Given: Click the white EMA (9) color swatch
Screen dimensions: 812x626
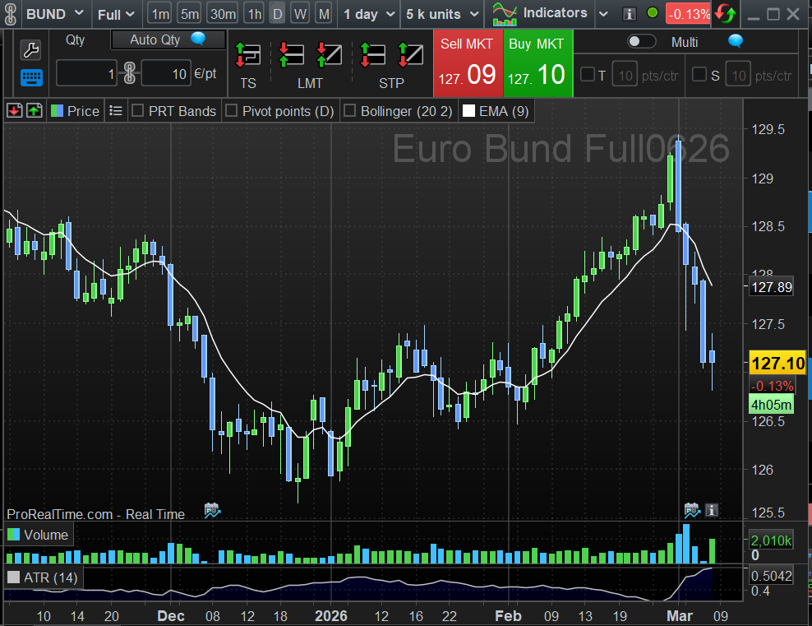Looking at the screenshot, I should 469,111.
